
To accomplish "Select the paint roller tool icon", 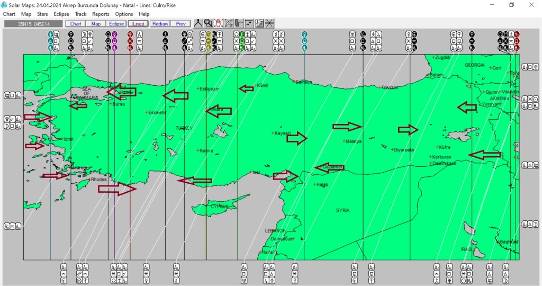I will [x=239, y=23].
